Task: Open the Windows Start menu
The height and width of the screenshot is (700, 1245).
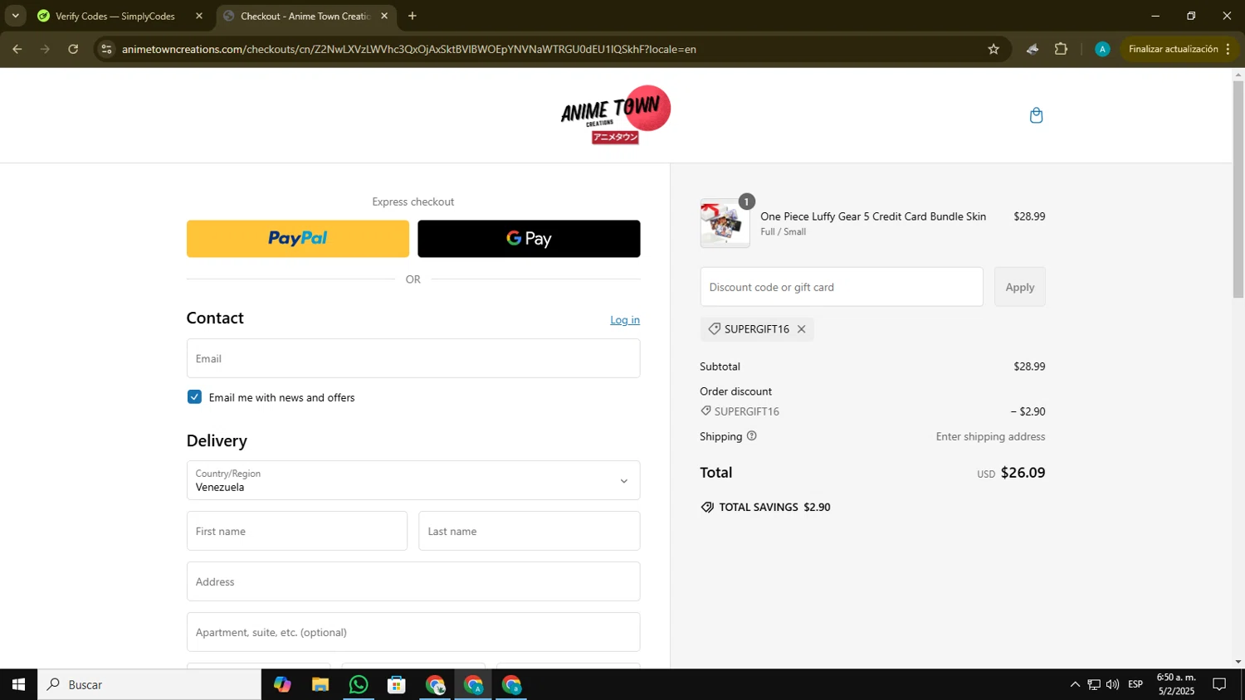Action: (18, 684)
